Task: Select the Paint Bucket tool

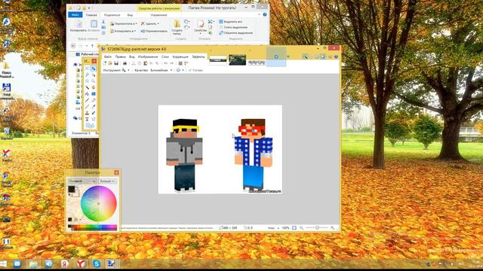Action: tap(88, 93)
